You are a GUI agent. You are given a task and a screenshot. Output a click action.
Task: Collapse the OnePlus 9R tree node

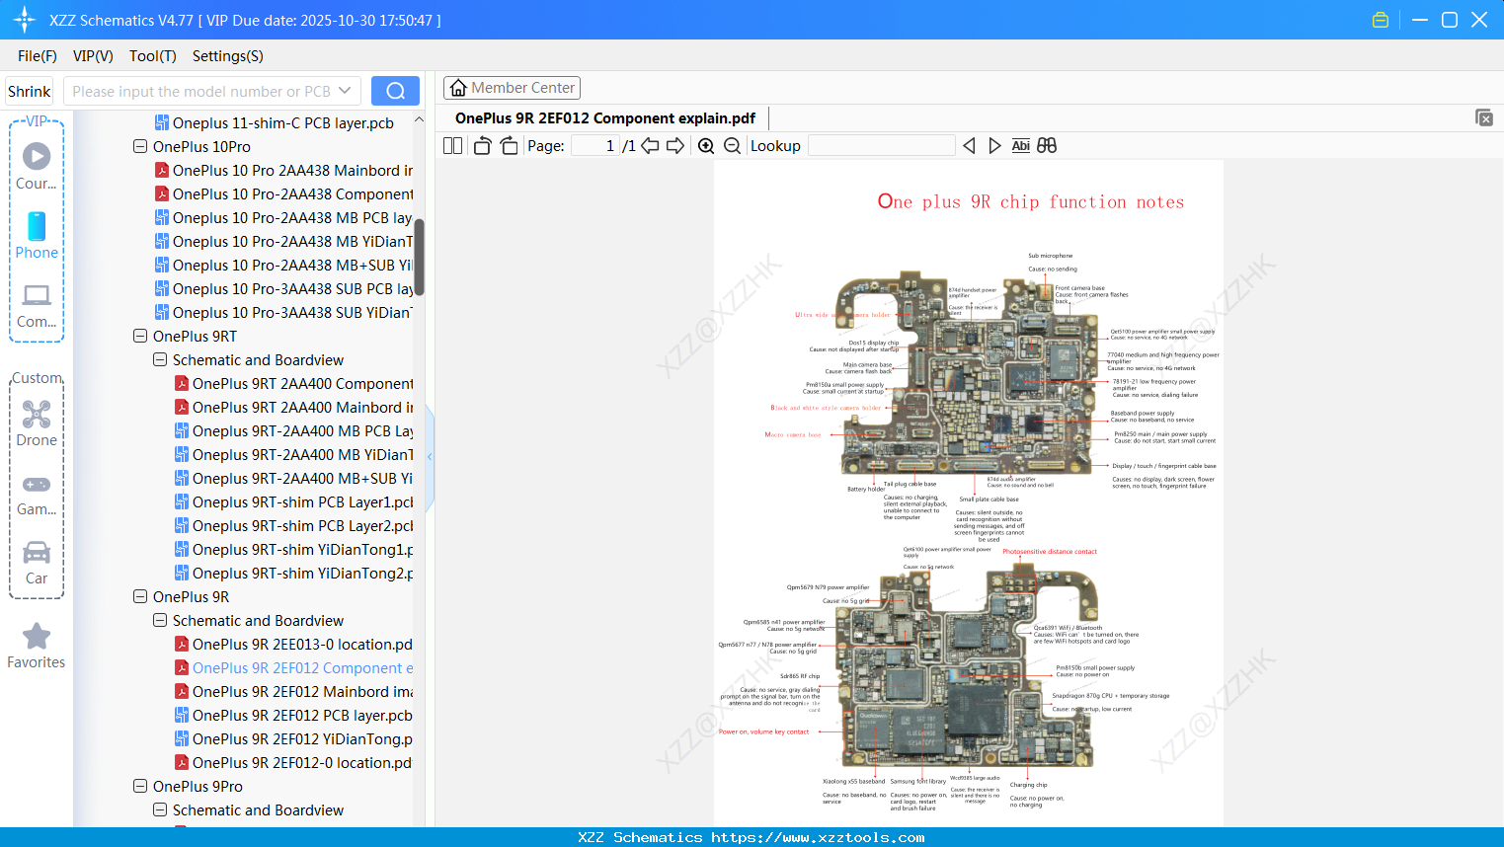[x=139, y=596]
